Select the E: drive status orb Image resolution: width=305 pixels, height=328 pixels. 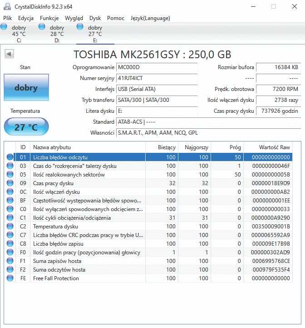point(80,27)
